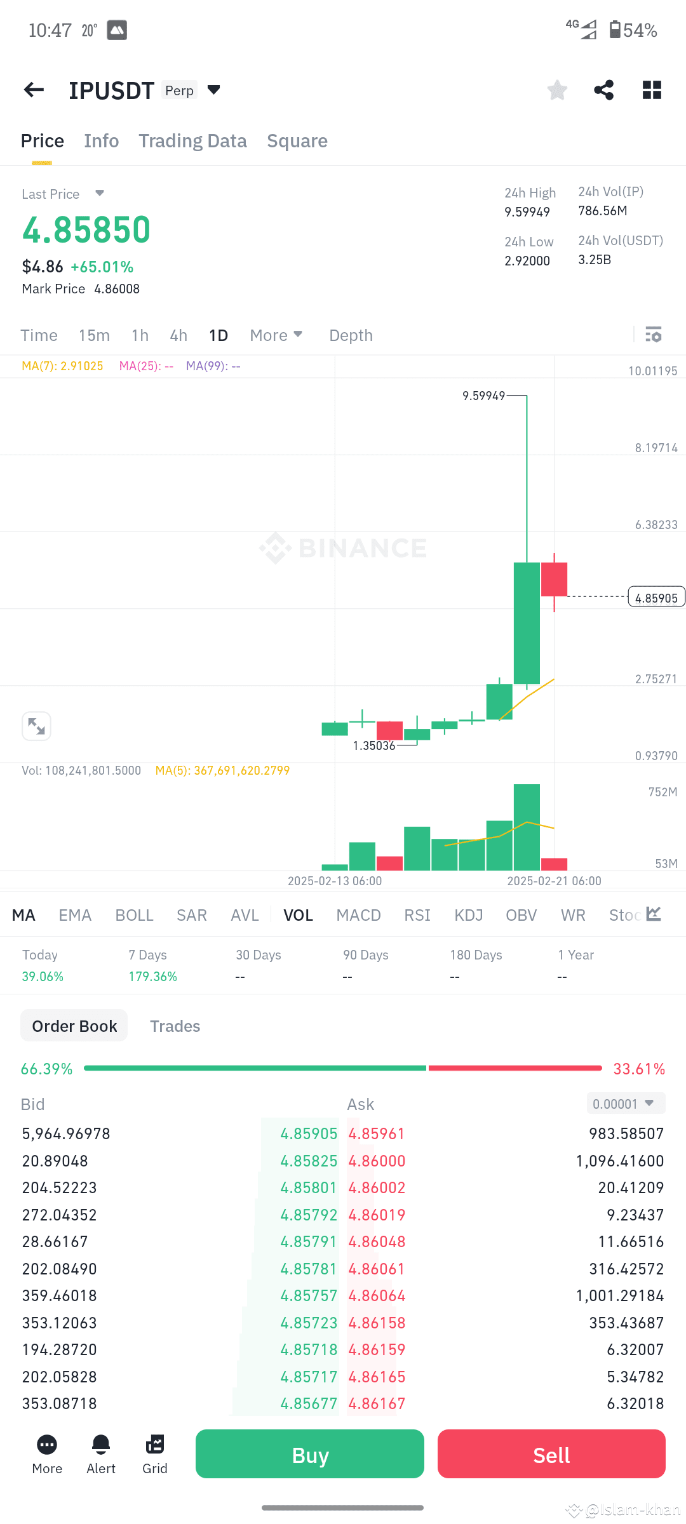Open the layout grid icon top right
This screenshot has width=686, height=1524.
pyautogui.click(x=652, y=90)
